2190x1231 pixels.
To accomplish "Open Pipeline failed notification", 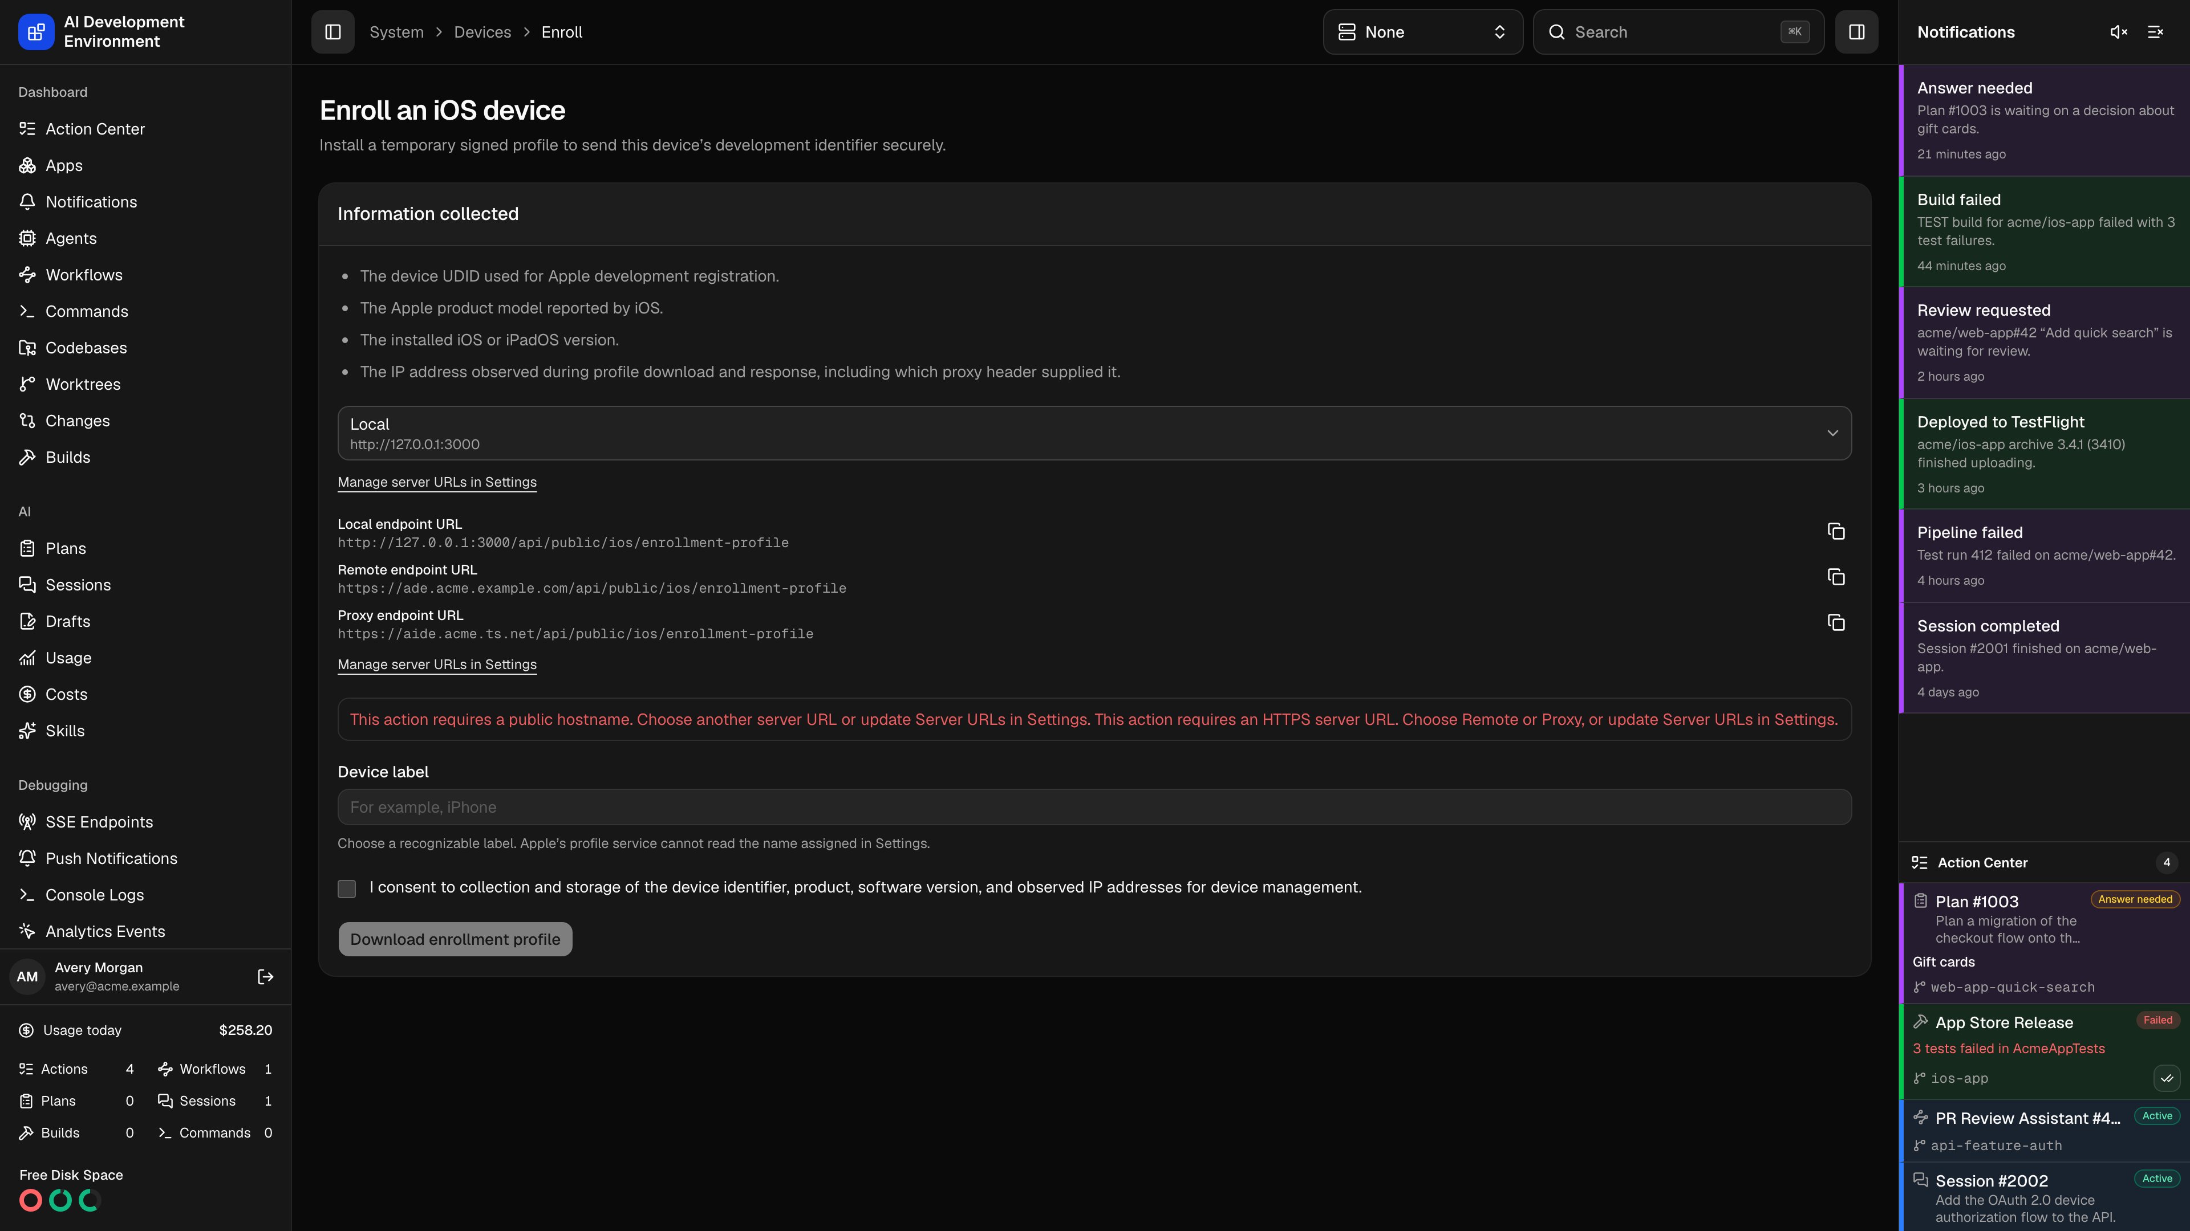I will click(x=2044, y=556).
